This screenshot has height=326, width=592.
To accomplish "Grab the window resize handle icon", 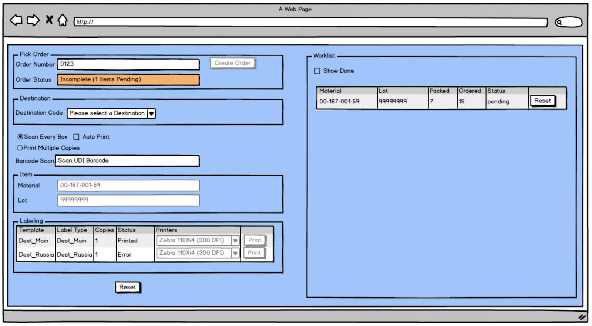I will pyautogui.click(x=582, y=317).
